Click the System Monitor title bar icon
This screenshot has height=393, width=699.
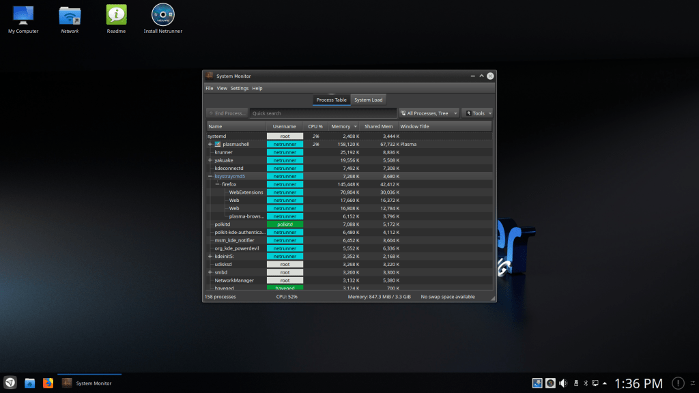coord(210,76)
